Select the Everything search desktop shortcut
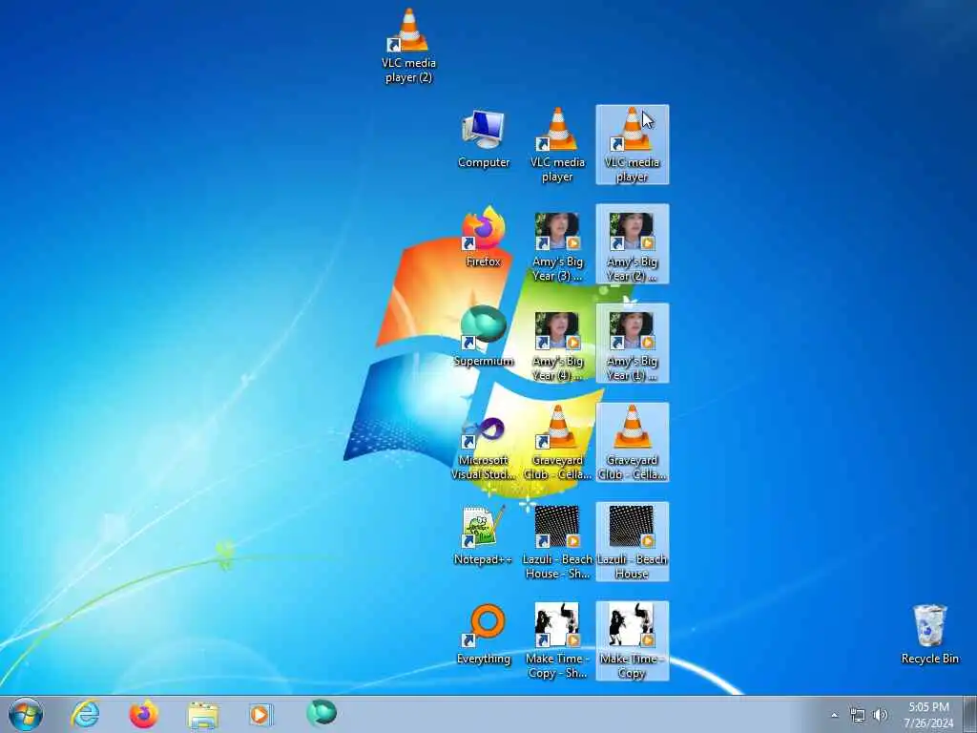Screen dimensions: 977x733 click(x=484, y=635)
